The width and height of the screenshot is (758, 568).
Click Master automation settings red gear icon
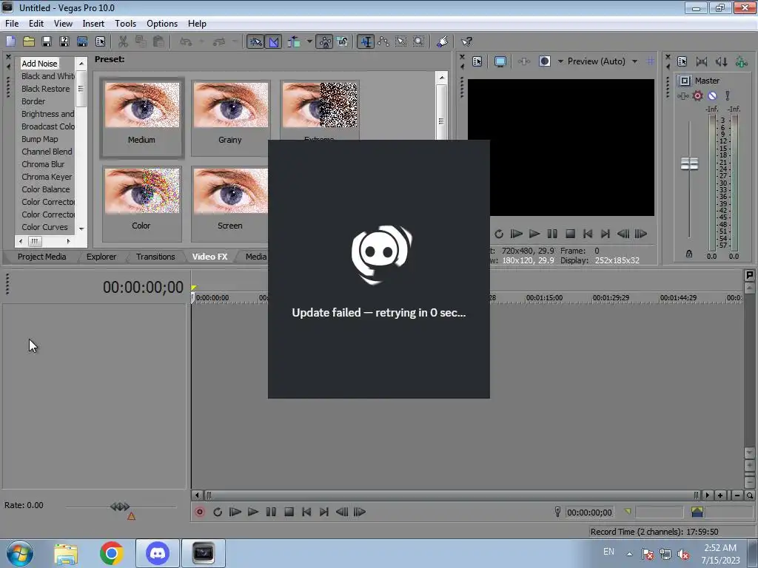(697, 95)
